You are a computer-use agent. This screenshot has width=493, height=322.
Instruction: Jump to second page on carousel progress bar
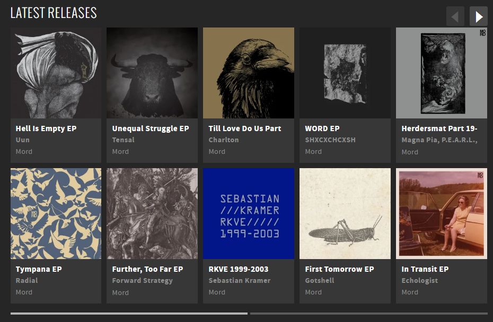click(x=368, y=314)
